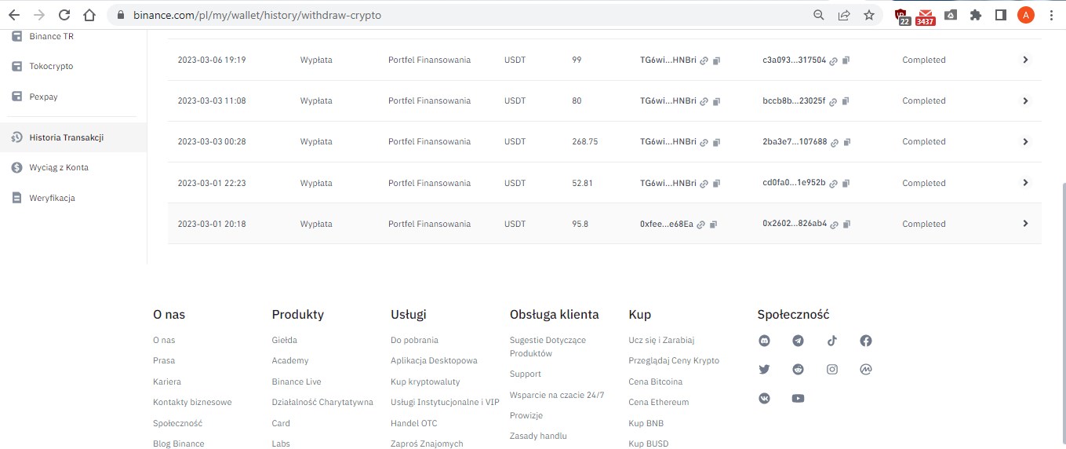Image resolution: width=1066 pixels, height=449 pixels.
Task: Open the Chrome three-dot menu
Action: pos(1051,15)
